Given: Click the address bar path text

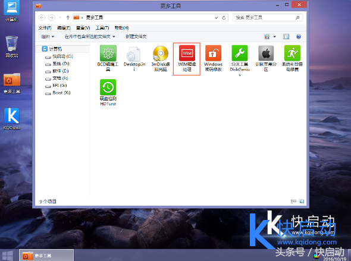Looking at the screenshot, I should click(x=95, y=17).
